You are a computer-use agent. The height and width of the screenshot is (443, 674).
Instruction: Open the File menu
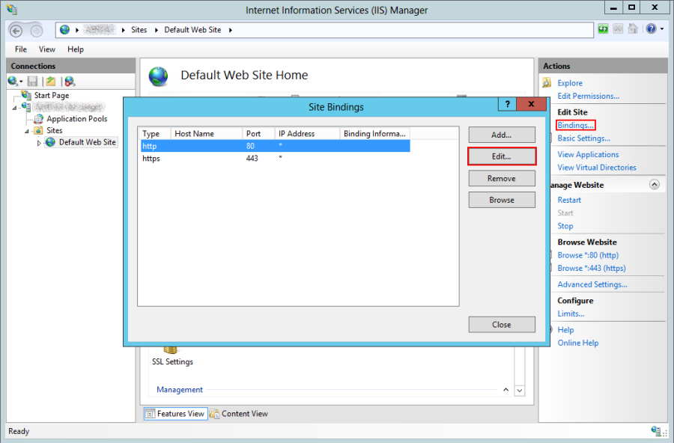point(21,49)
